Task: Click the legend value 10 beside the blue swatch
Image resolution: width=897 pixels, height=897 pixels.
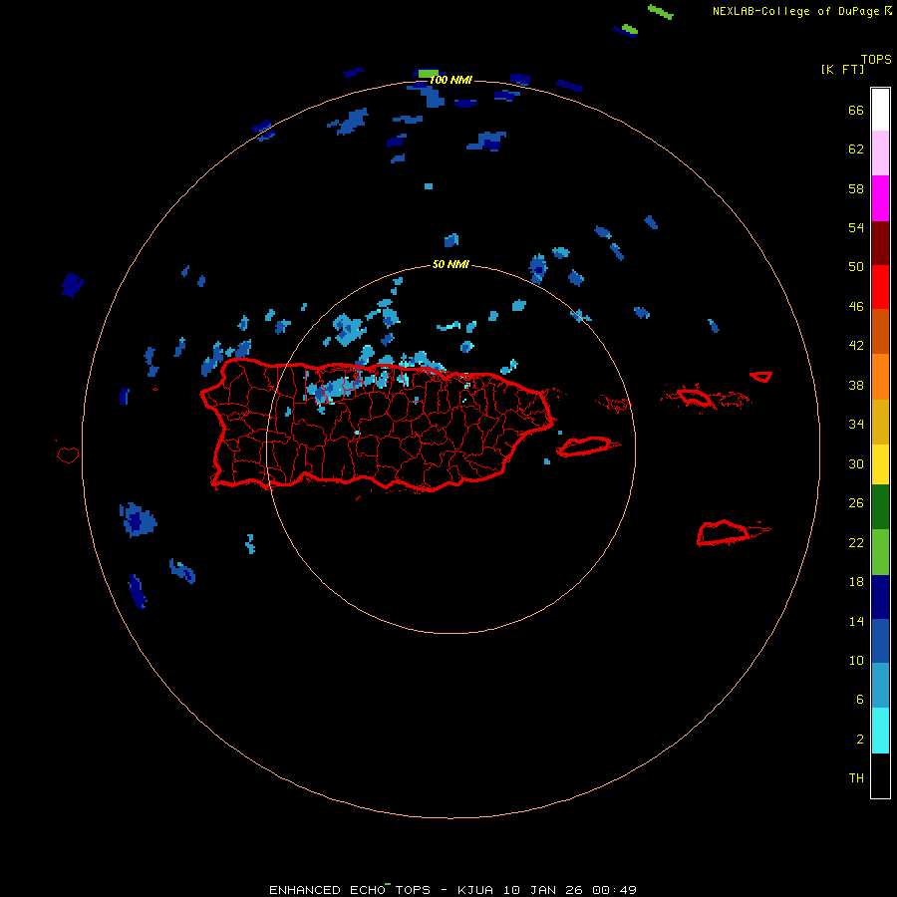Action: pyautogui.click(x=856, y=660)
